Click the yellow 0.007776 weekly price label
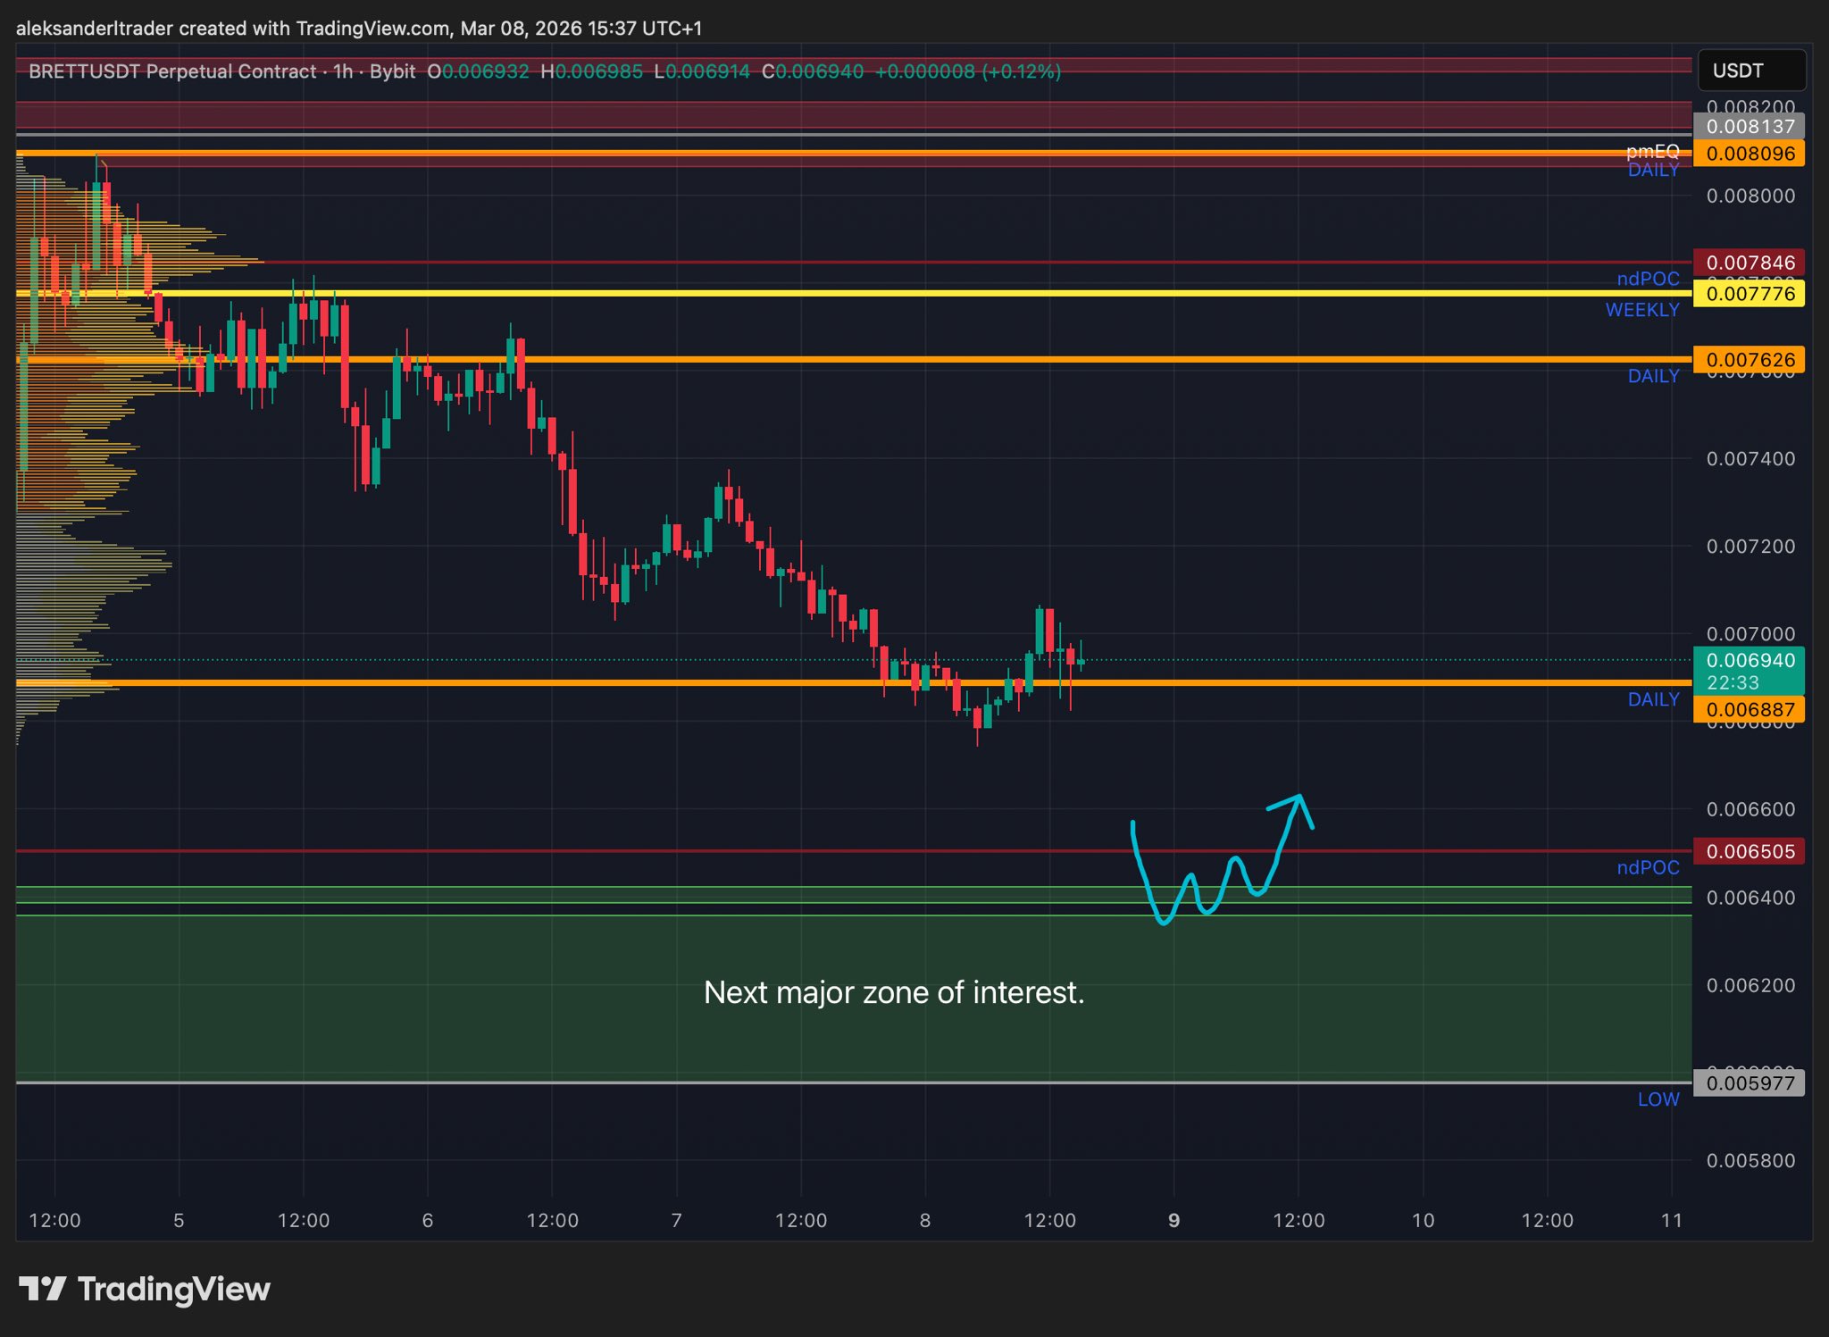The image size is (1829, 1337). coord(1749,294)
